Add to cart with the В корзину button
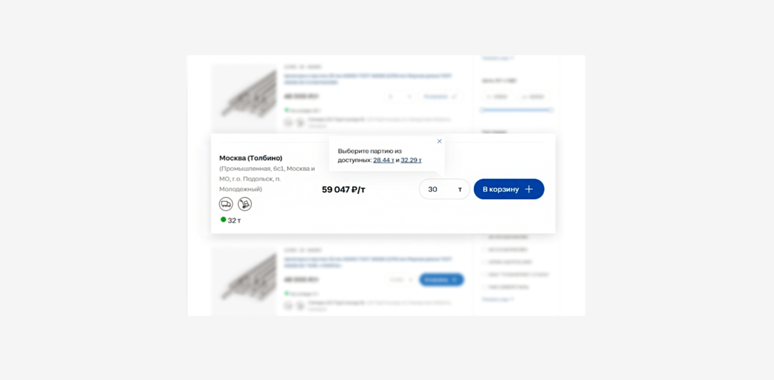 pyautogui.click(x=509, y=189)
